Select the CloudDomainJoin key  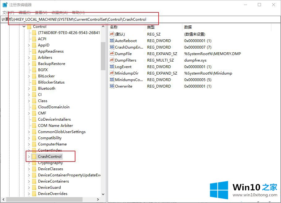coord(53,107)
